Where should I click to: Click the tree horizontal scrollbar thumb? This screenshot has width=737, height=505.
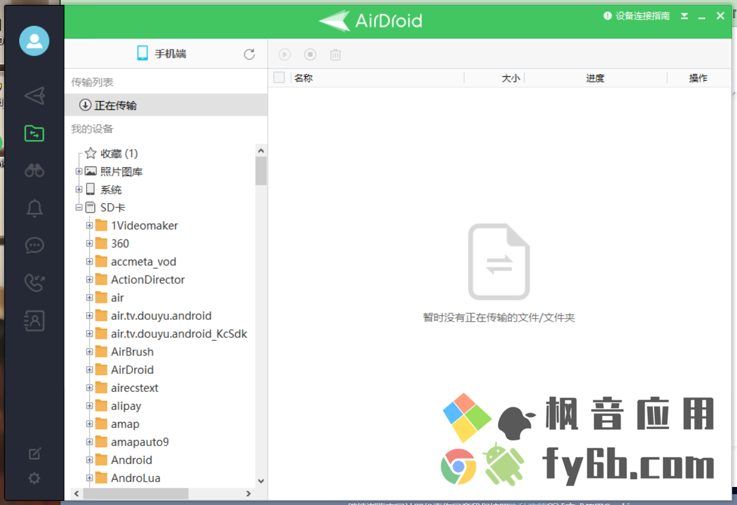point(136,494)
